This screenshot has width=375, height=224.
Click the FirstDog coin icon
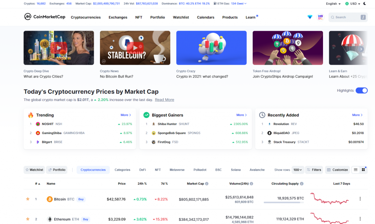153,142
